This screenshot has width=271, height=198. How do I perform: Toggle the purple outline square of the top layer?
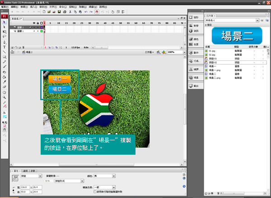pos(42,27)
